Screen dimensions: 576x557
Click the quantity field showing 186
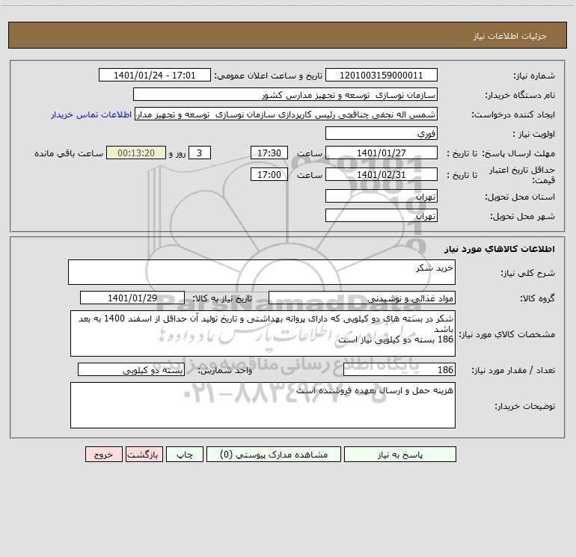(x=399, y=369)
